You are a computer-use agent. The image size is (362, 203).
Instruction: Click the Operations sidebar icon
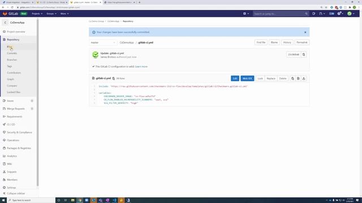(x=4, y=140)
